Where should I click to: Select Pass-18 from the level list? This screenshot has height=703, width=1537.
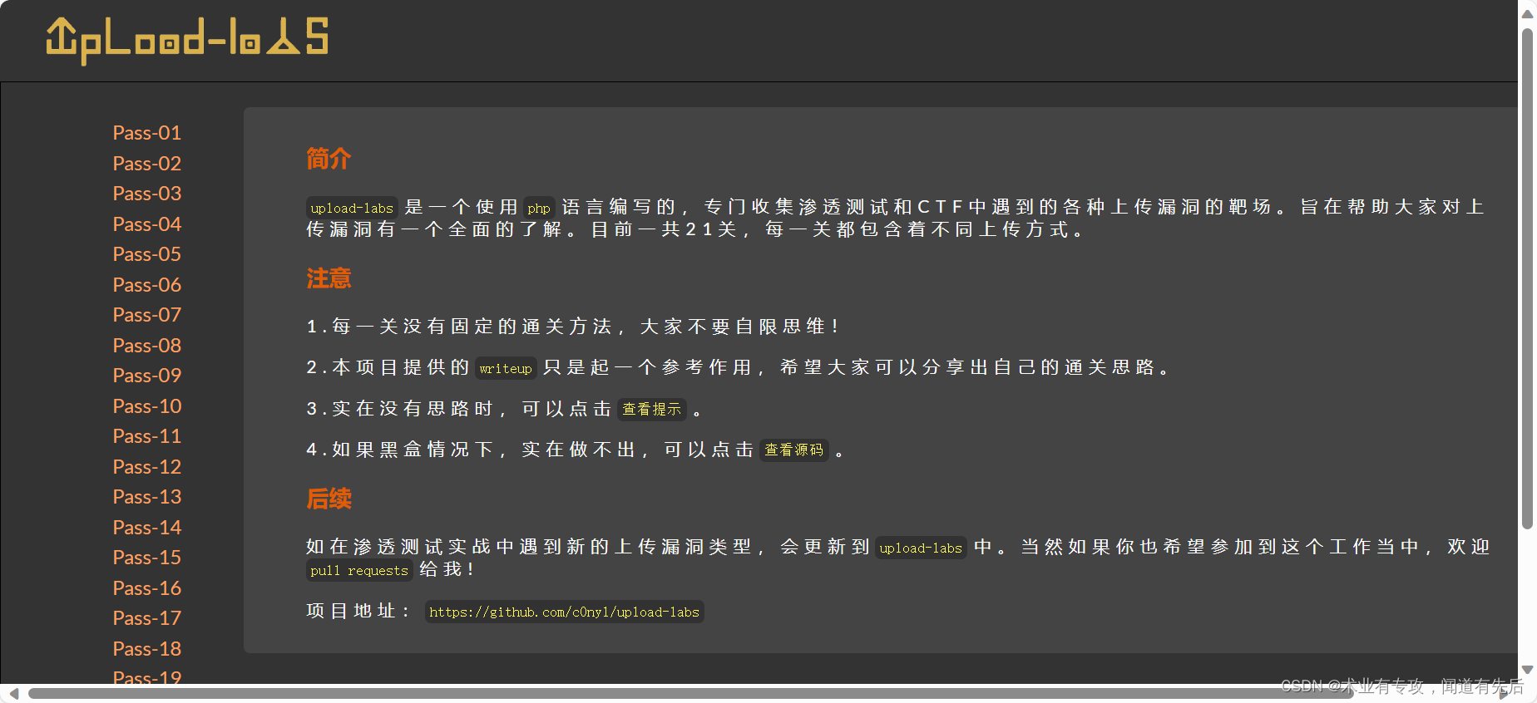coord(147,649)
